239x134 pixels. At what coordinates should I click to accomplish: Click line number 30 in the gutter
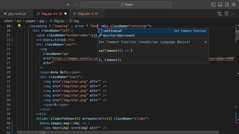(8, 77)
